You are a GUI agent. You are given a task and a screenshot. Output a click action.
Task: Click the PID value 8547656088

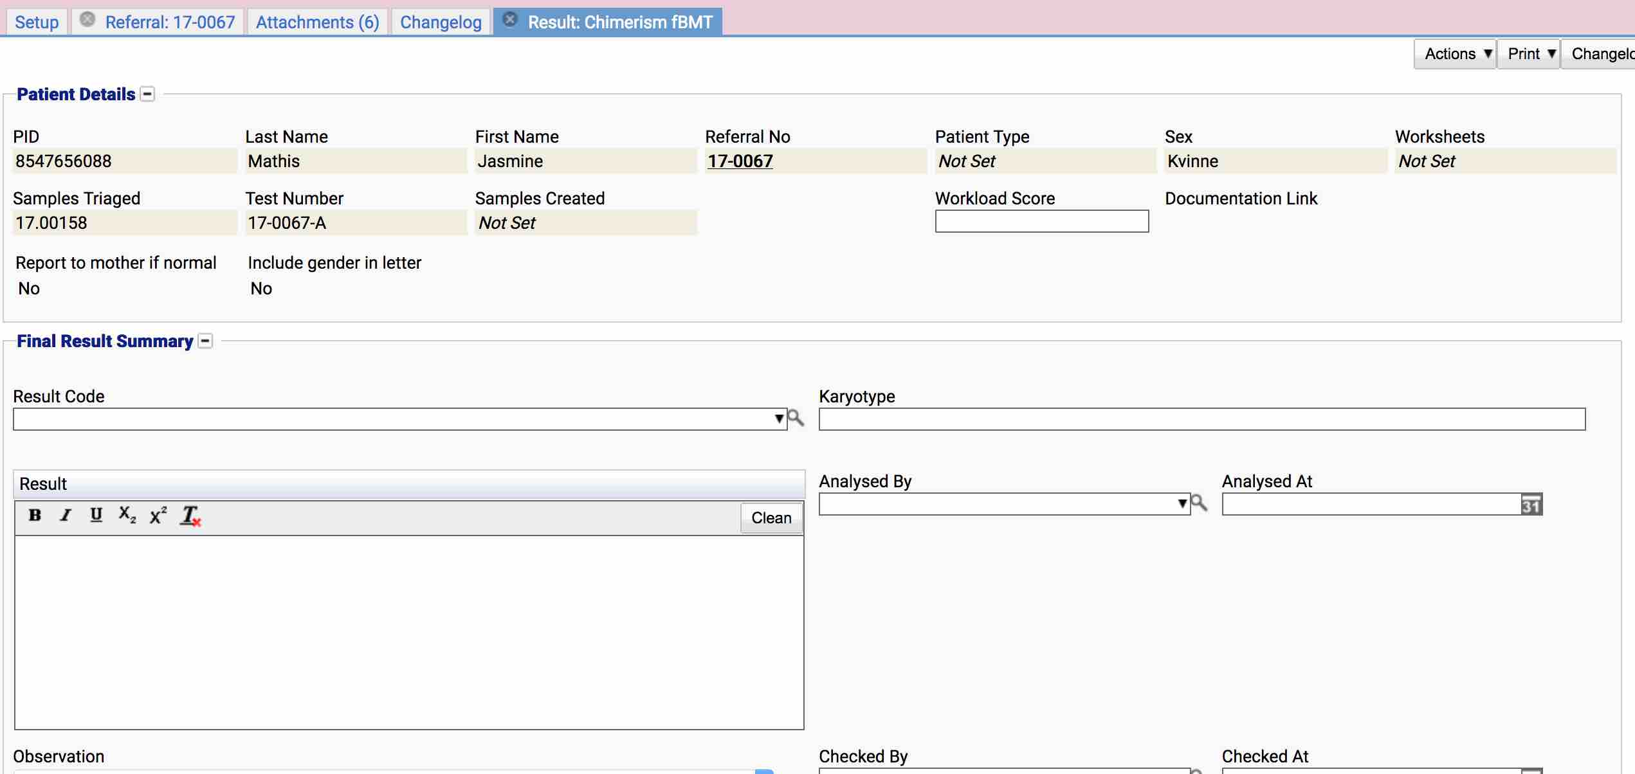point(63,161)
